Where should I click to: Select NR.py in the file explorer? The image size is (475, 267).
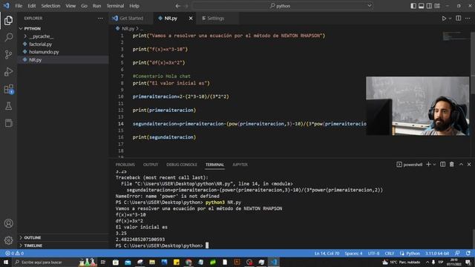[x=35, y=60]
